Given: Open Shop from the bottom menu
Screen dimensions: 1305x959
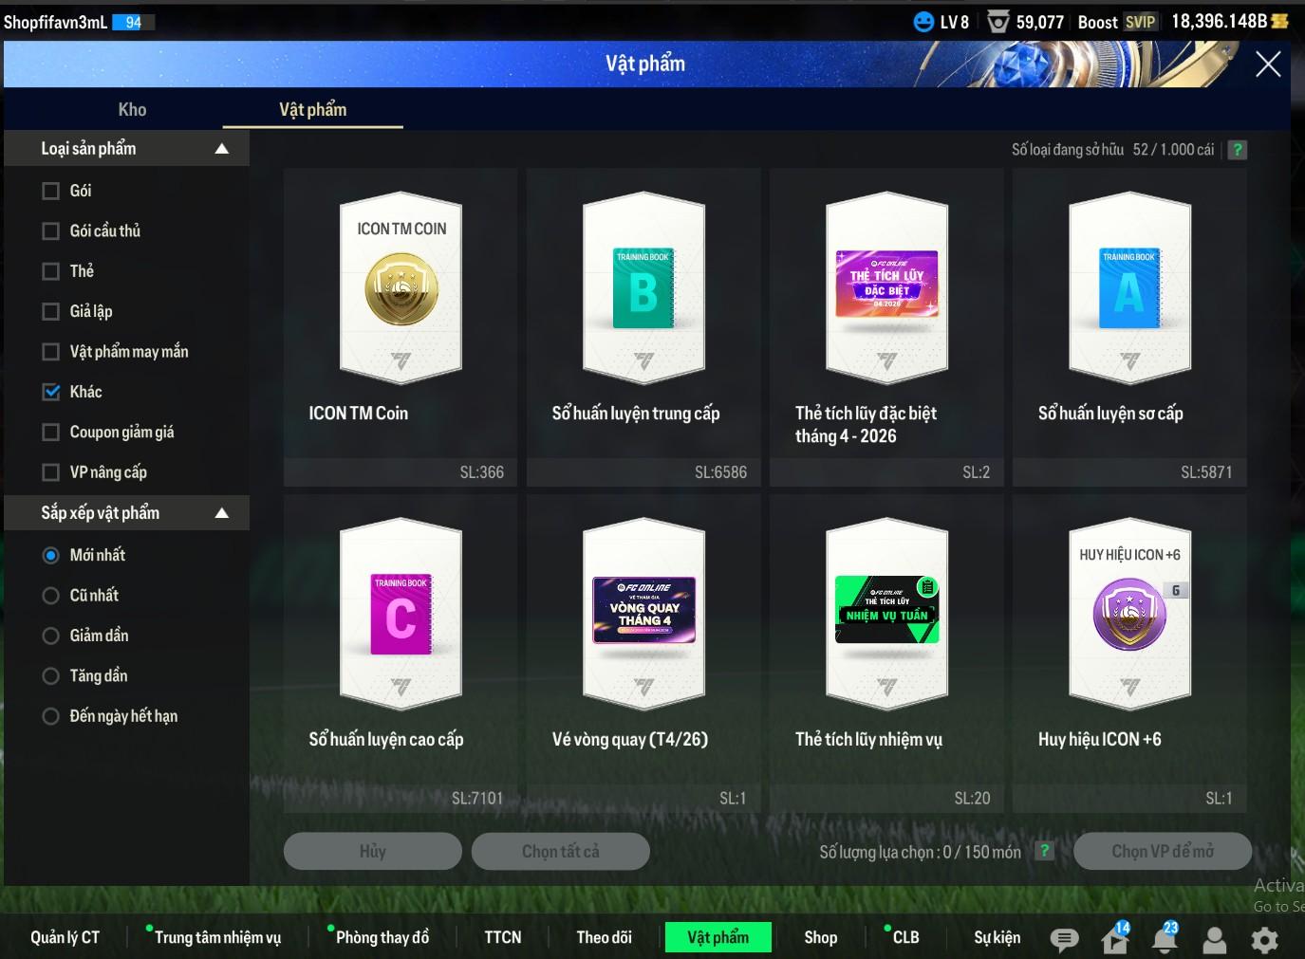Looking at the screenshot, I should 820,937.
